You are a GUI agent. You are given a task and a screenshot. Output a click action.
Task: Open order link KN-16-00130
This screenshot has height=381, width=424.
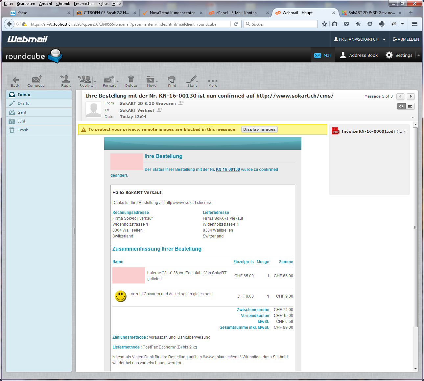228,169
